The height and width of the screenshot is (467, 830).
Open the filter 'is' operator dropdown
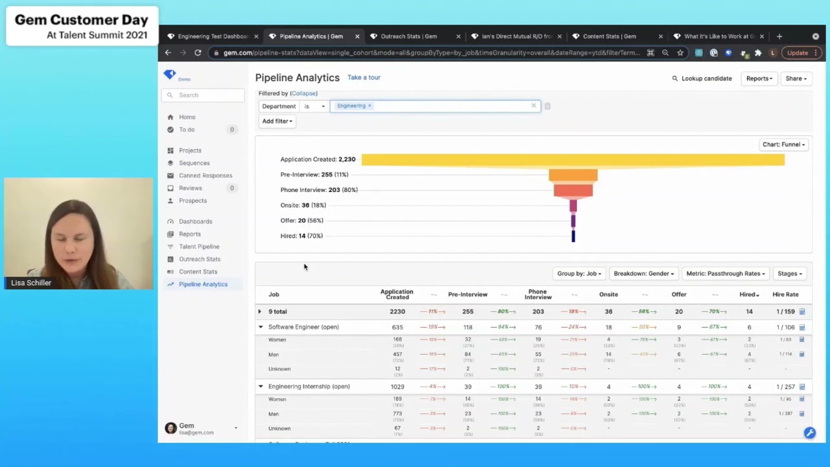tap(314, 106)
